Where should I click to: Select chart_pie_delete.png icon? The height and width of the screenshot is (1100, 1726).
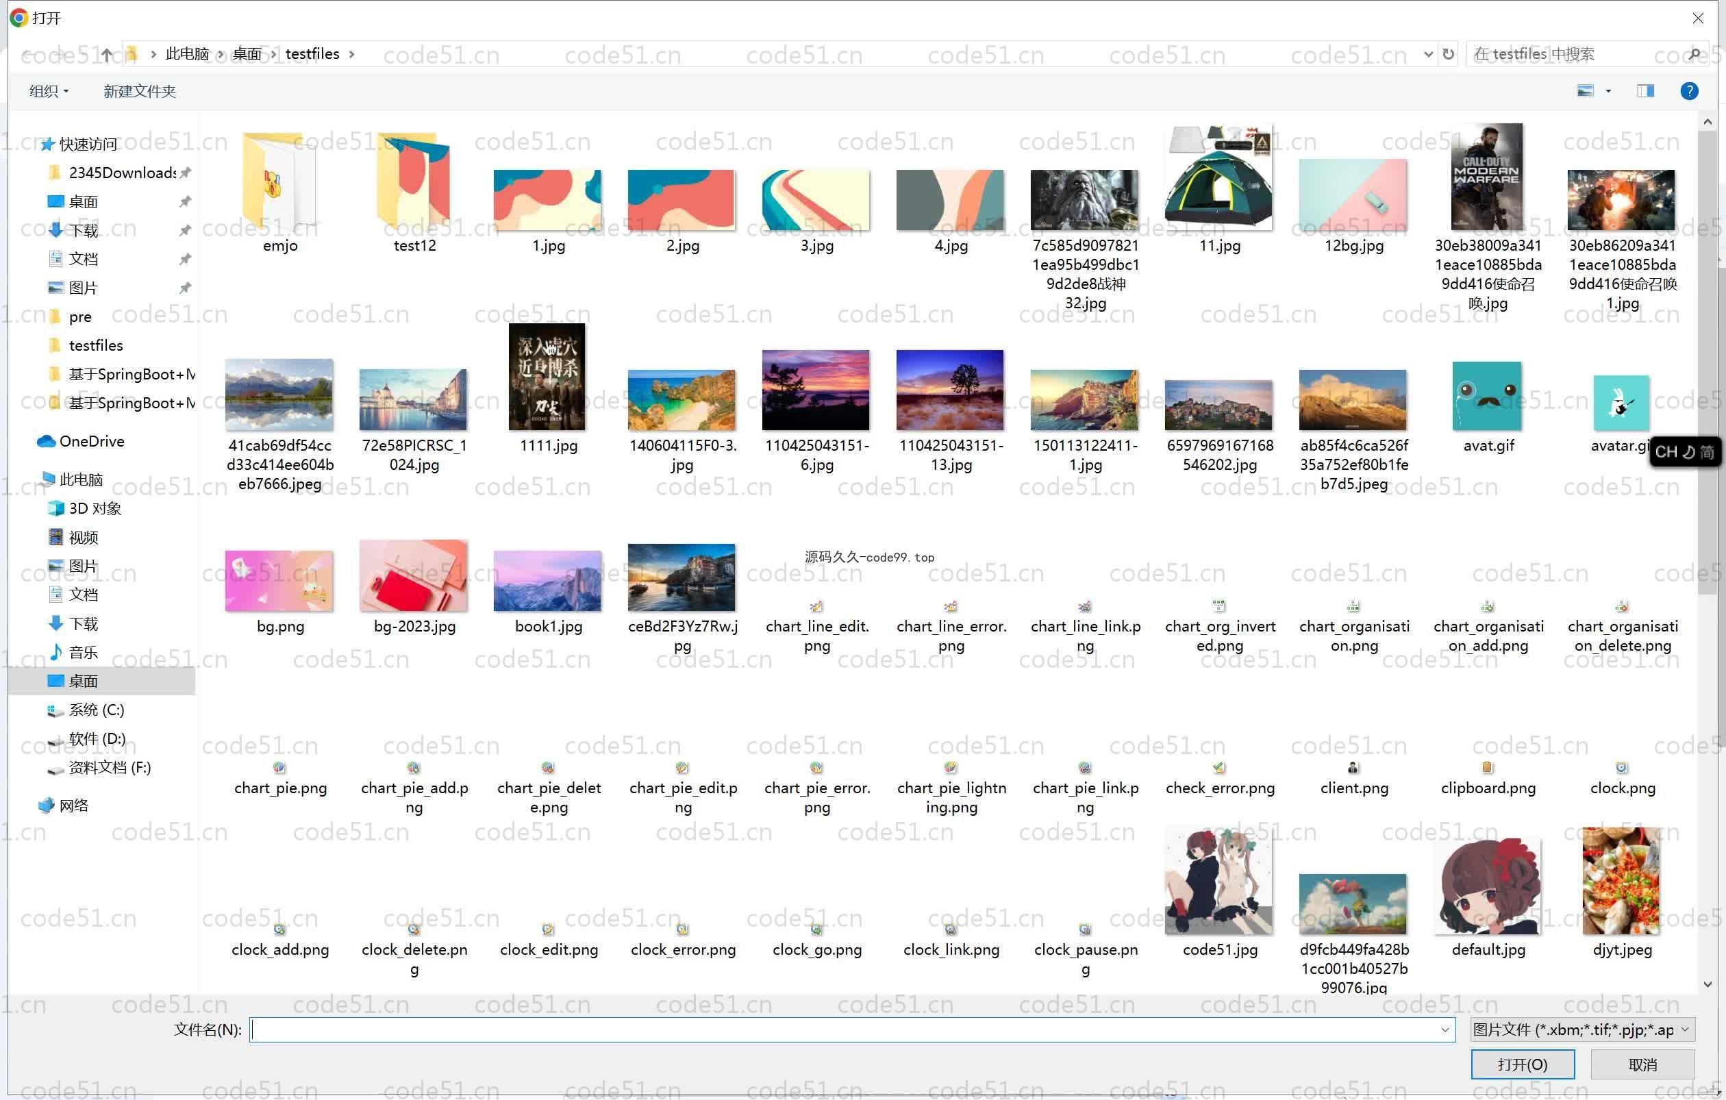coord(548,768)
